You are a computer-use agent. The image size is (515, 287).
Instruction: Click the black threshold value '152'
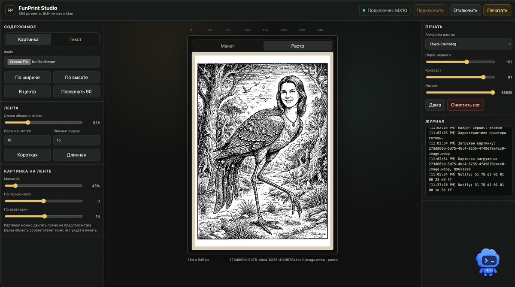(509, 62)
